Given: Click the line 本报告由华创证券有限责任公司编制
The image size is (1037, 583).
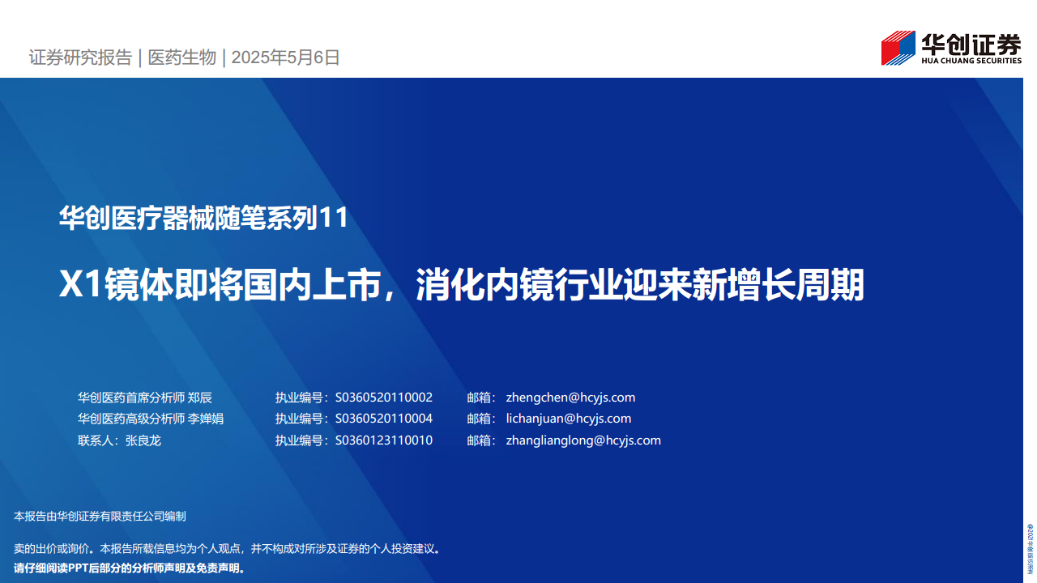Looking at the screenshot, I should tap(100, 516).
